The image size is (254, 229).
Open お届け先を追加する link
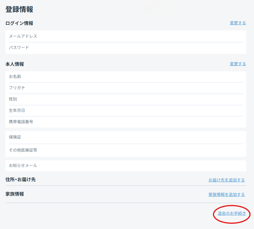click(x=227, y=180)
